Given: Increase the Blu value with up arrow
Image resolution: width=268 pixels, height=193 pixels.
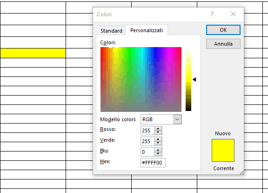Looking at the screenshot, I should pyautogui.click(x=158, y=150).
